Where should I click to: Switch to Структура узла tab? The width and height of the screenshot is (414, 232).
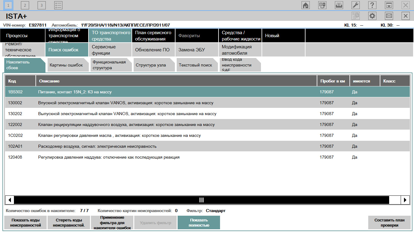[155, 65]
